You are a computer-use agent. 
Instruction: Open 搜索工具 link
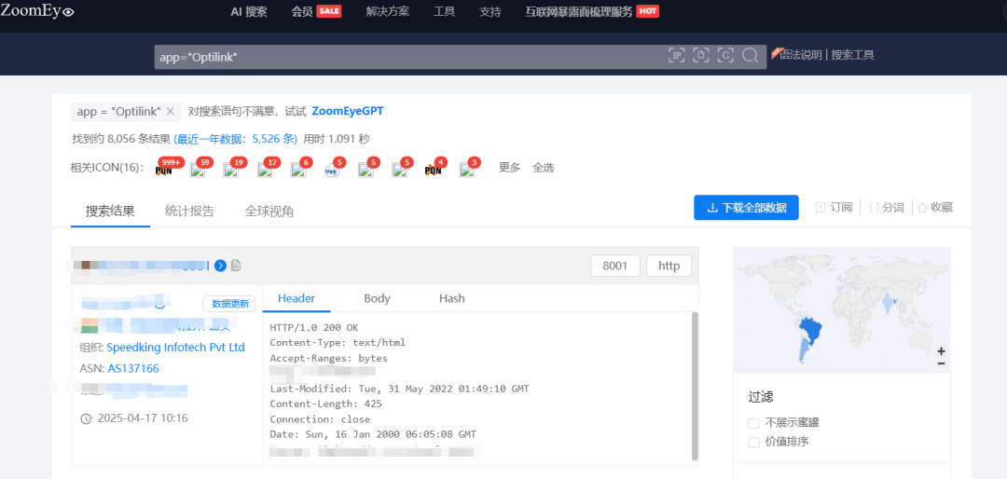point(853,55)
